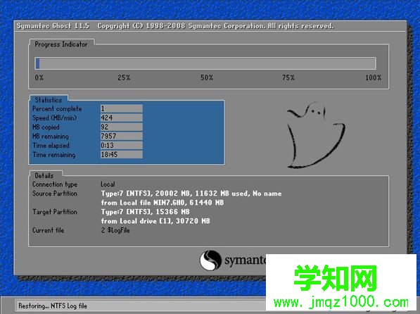Click the progress bar track
The height and width of the screenshot is (314, 420).
[x=205, y=63]
